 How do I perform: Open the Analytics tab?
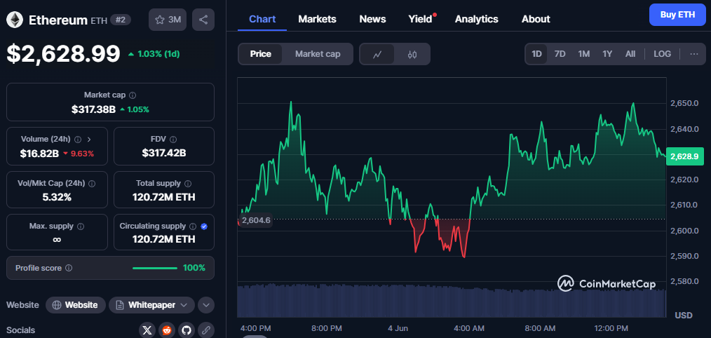[476, 19]
